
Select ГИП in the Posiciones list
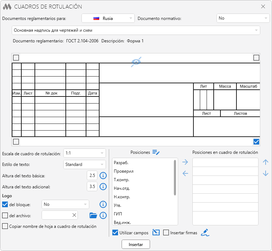click(x=118, y=214)
